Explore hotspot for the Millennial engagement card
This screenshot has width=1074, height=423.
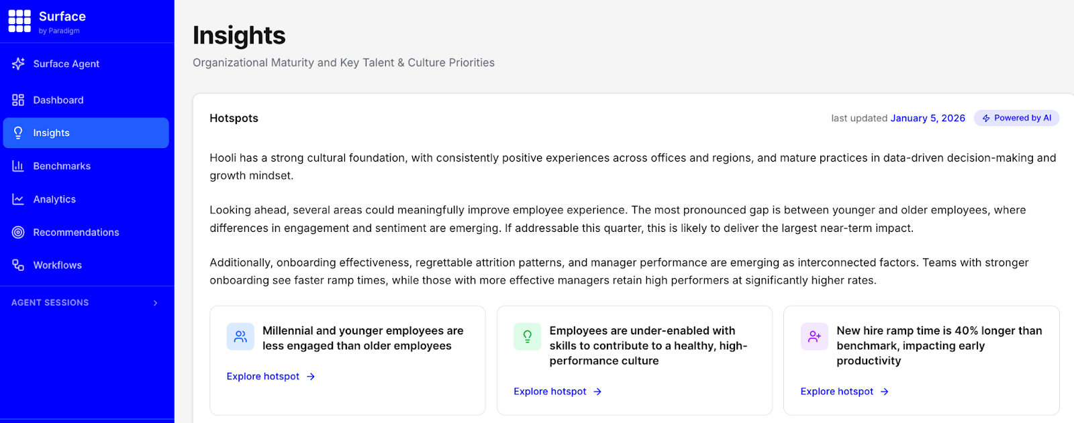click(x=271, y=376)
